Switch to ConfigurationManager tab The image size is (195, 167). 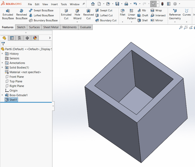pyautogui.click(x=20, y=38)
